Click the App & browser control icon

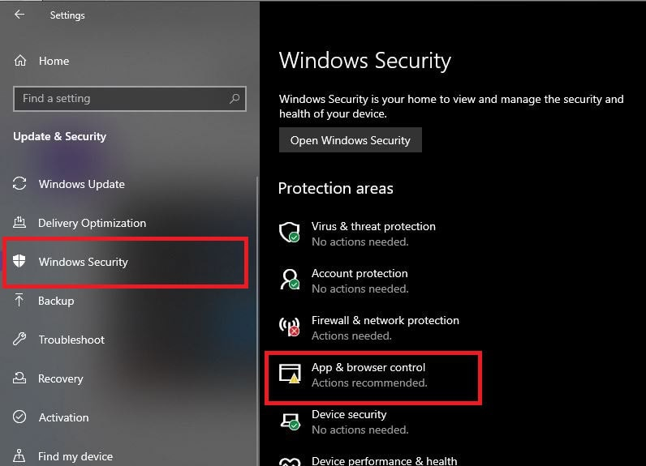click(290, 374)
